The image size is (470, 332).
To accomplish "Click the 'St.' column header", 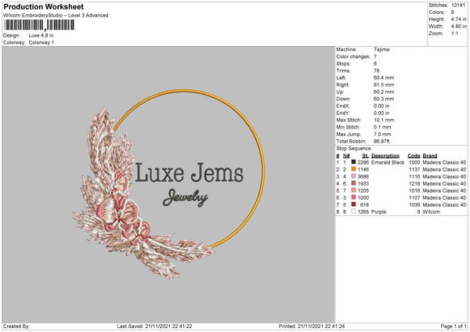I will click(365, 156).
